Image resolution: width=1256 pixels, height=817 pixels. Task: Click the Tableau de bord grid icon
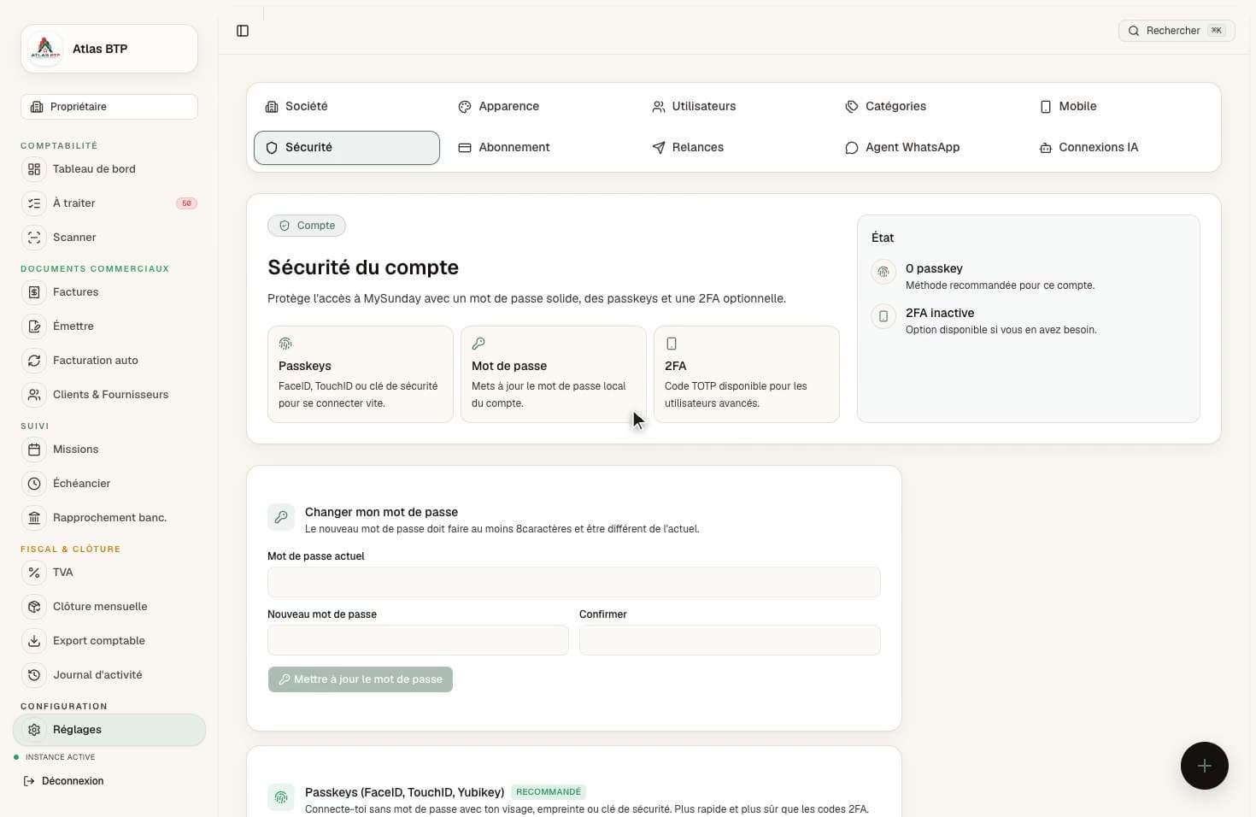pos(34,169)
